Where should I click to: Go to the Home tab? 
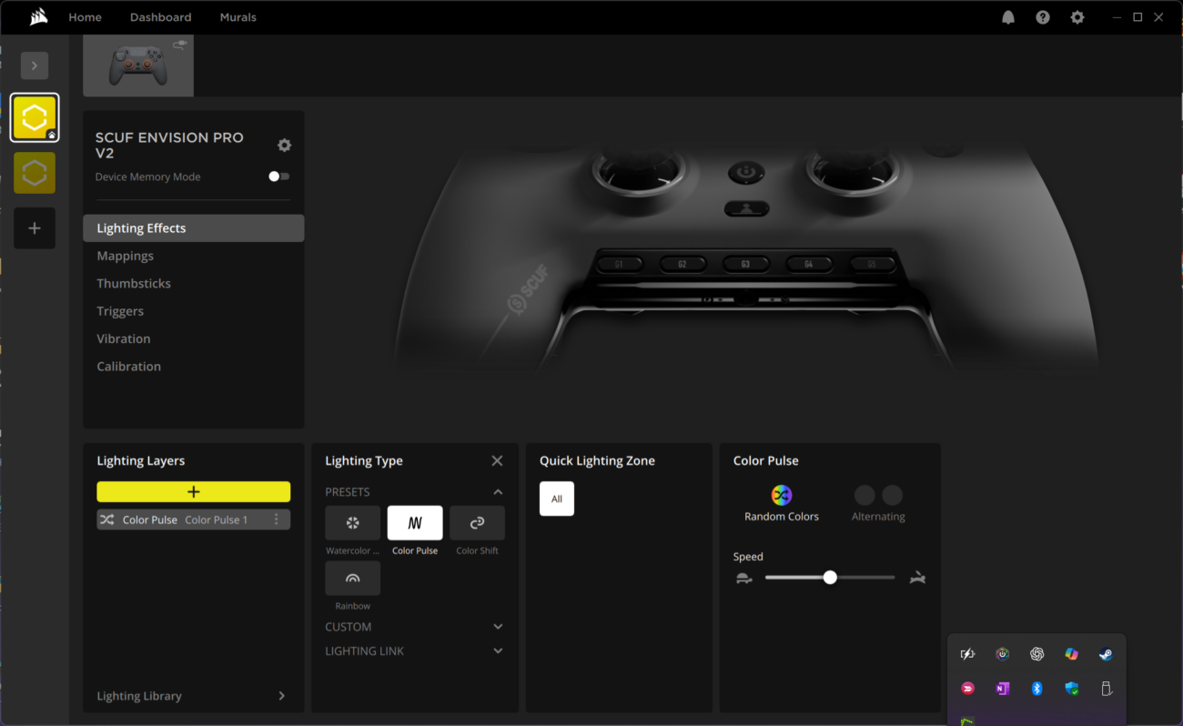(x=86, y=17)
